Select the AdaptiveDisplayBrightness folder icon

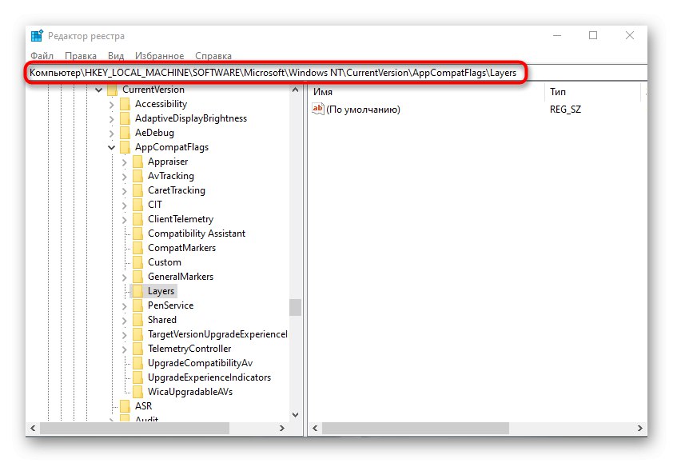point(125,118)
